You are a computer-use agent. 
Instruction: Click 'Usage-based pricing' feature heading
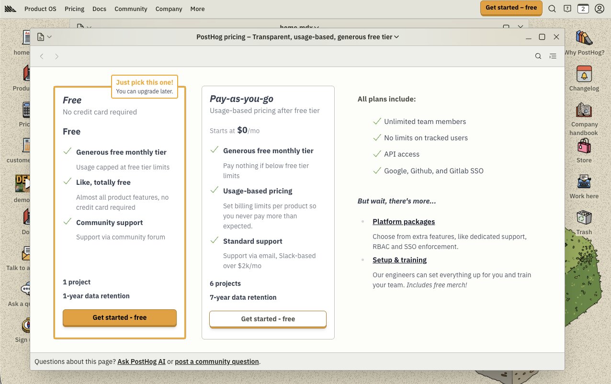tap(258, 191)
